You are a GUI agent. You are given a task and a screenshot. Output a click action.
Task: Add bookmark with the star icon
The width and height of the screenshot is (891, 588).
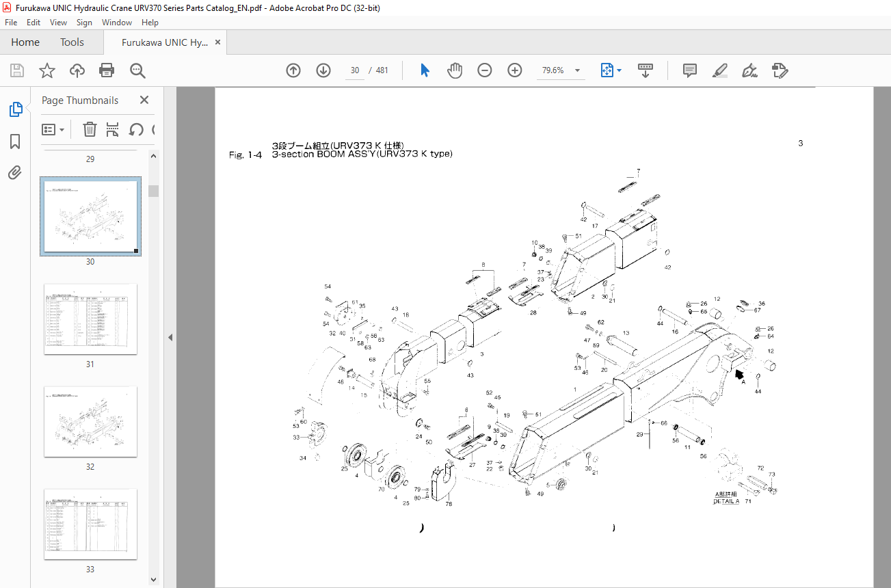[x=46, y=70]
